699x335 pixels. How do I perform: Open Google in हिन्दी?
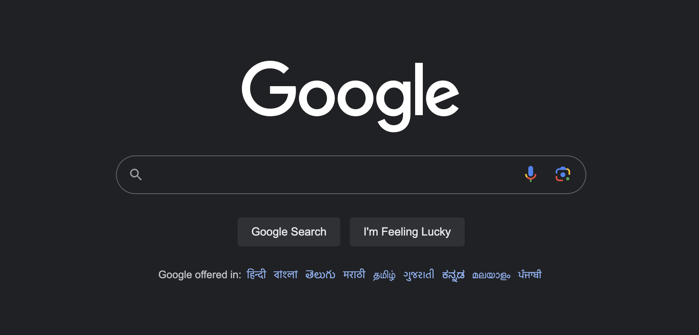click(x=256, y=274)
